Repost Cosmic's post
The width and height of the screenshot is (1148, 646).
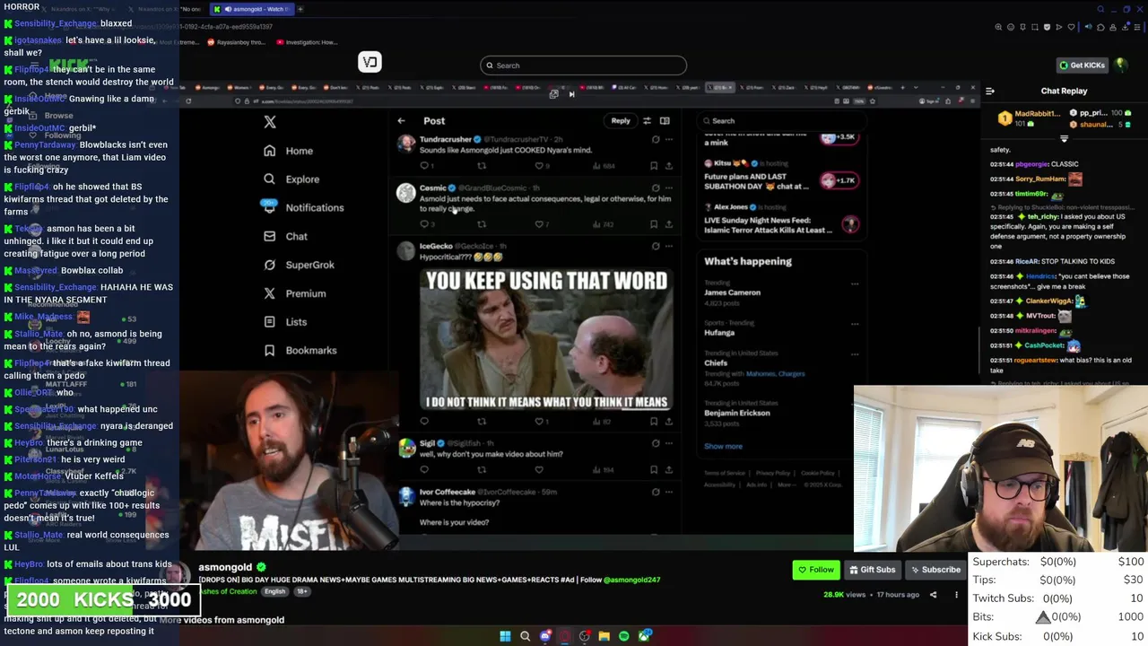pyautogui.click(x=482, y=223)
